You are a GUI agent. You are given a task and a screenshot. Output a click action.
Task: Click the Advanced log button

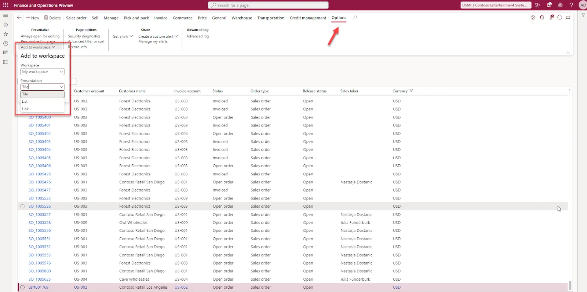[197, 36]
